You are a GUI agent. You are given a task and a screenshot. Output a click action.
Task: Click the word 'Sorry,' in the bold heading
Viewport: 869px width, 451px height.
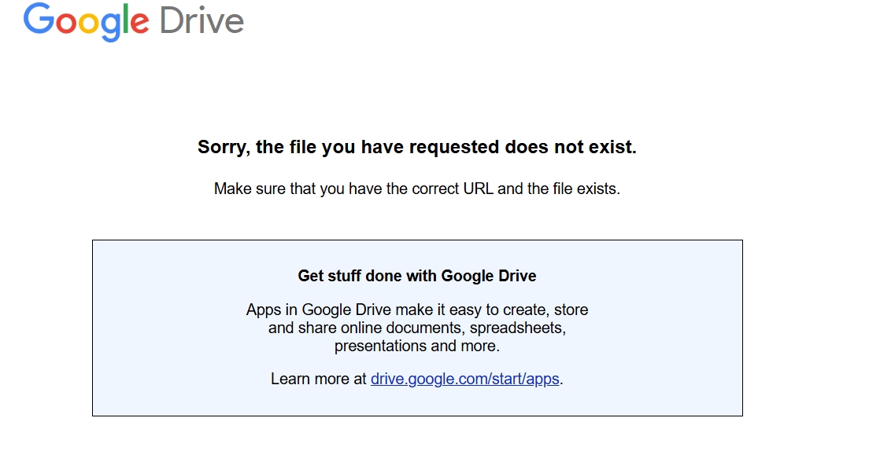[x=224, y=148]
